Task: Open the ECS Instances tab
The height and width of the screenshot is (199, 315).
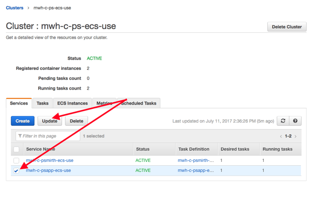Action: click(72, 103)
